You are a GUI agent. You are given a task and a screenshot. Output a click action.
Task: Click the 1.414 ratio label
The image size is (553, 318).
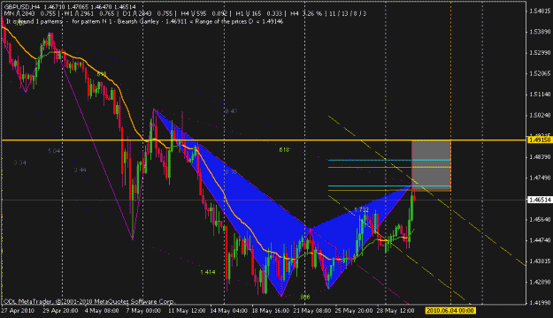click(208, 272)
